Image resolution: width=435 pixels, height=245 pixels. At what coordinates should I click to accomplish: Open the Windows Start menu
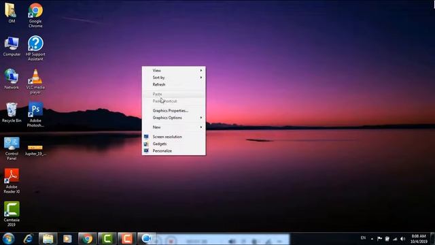(8, 239)
